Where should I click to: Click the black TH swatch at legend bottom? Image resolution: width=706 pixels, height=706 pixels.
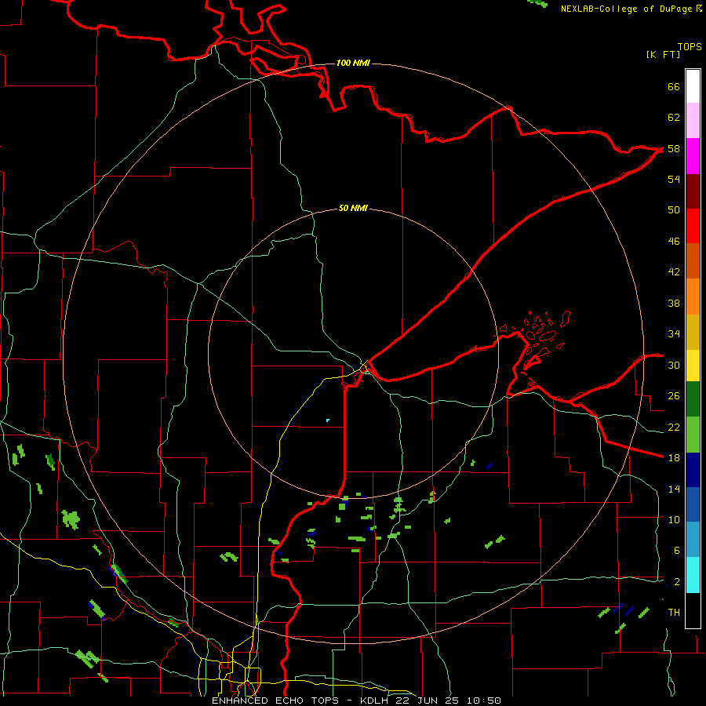693,610
